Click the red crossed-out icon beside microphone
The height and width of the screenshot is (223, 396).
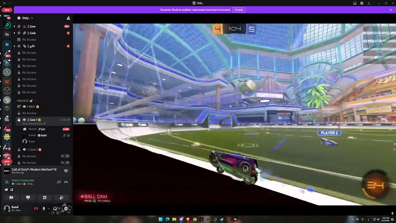tap(36, 209)
